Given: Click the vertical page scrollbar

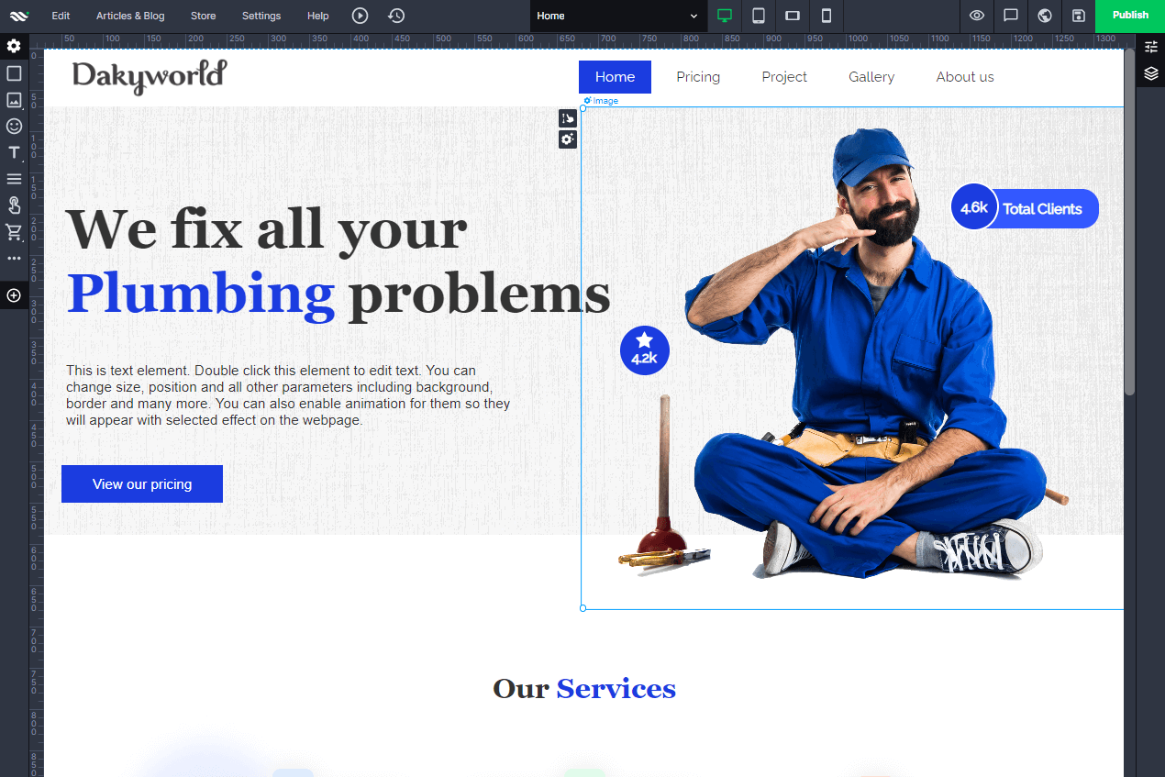Looking at the screenshot, I should [1130, 223].
